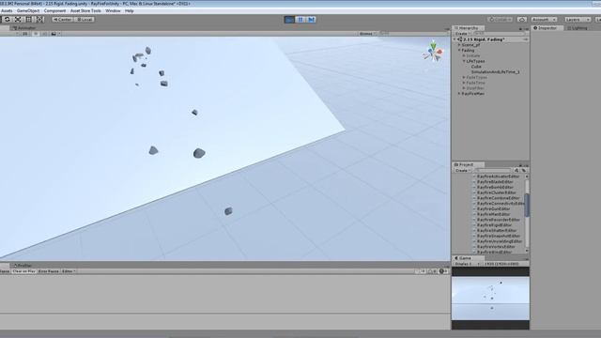This screenshot has width=601, height=338.
Task: Toggle scene view lighting button
Action: pos(36,34)
